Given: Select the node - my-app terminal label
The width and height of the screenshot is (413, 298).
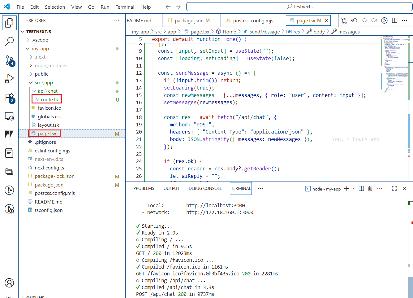Looking at the screenshot, I should (x=326, y=189).
